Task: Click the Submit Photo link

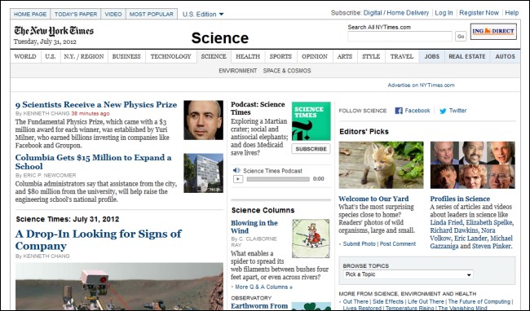Action: click(x=359, y=244)
